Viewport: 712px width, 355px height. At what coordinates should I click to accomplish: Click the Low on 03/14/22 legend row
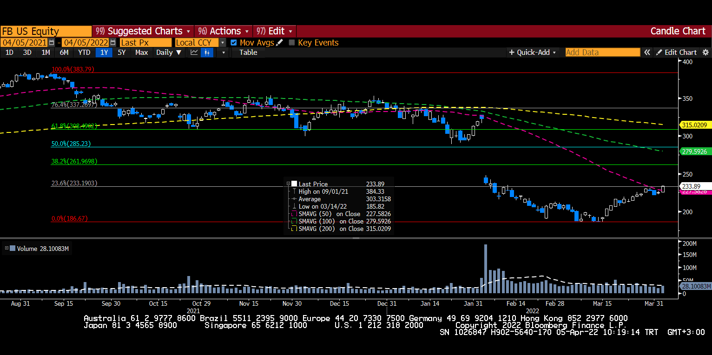339,206
